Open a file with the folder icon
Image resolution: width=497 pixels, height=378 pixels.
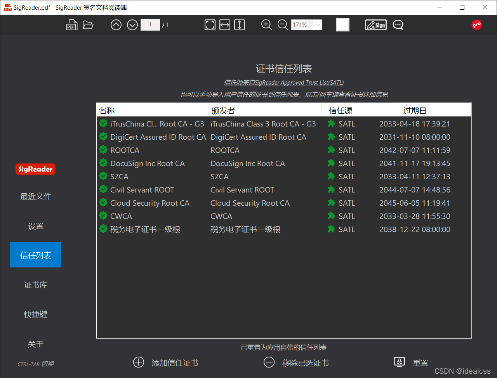(88, 25)
